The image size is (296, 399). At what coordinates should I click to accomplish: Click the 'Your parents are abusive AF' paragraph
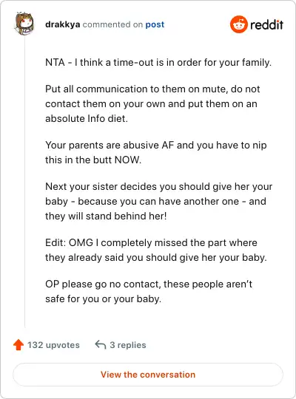pos(156,152)
